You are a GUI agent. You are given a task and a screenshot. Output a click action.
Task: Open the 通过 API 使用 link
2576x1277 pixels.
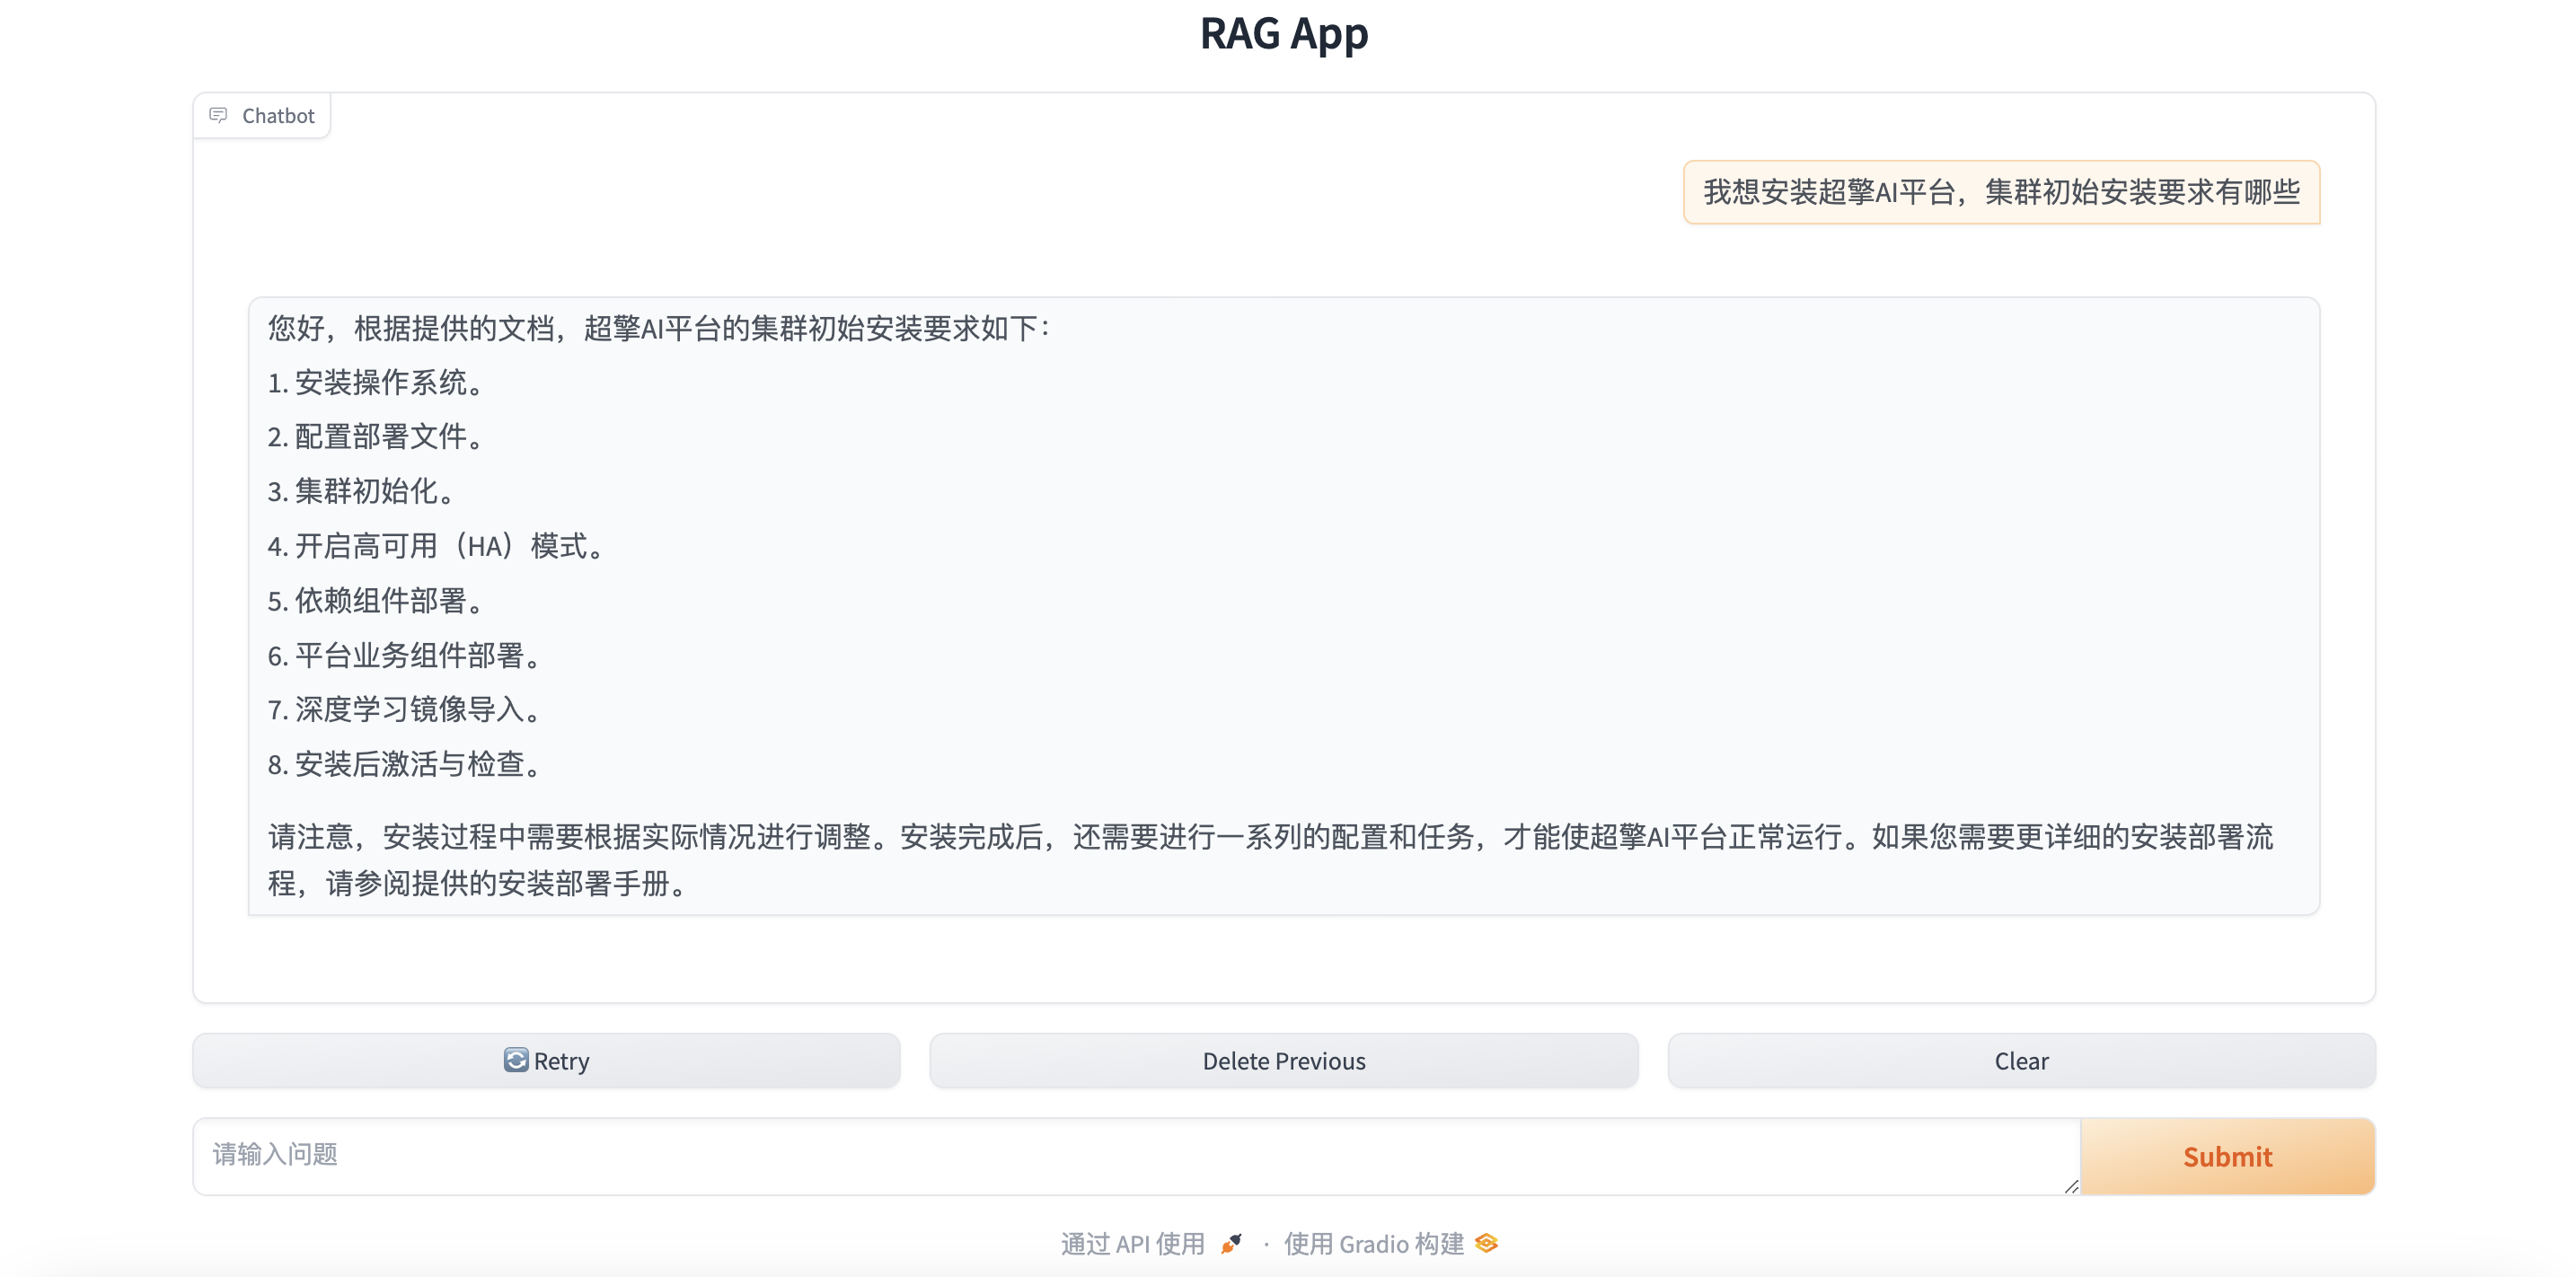point(1151,1243)
